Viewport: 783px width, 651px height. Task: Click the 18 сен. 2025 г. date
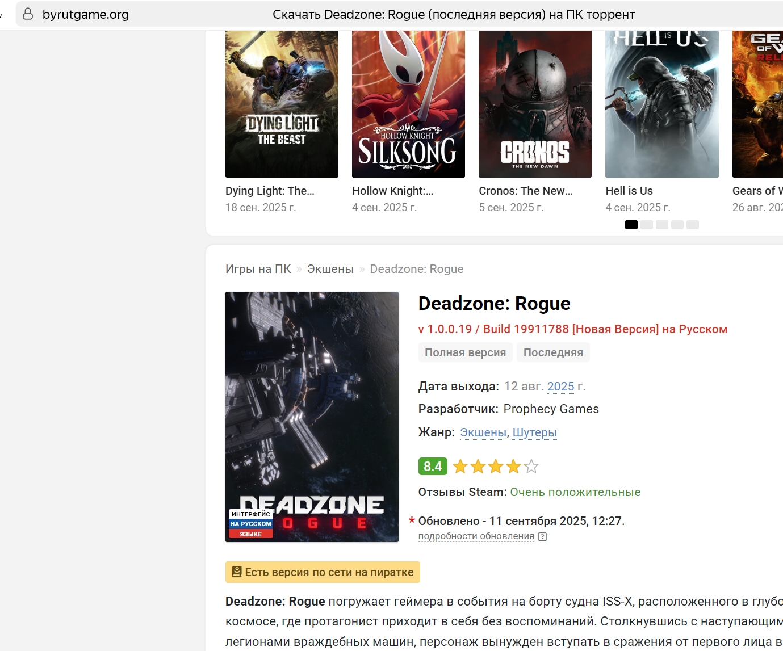tap(261, 207)
